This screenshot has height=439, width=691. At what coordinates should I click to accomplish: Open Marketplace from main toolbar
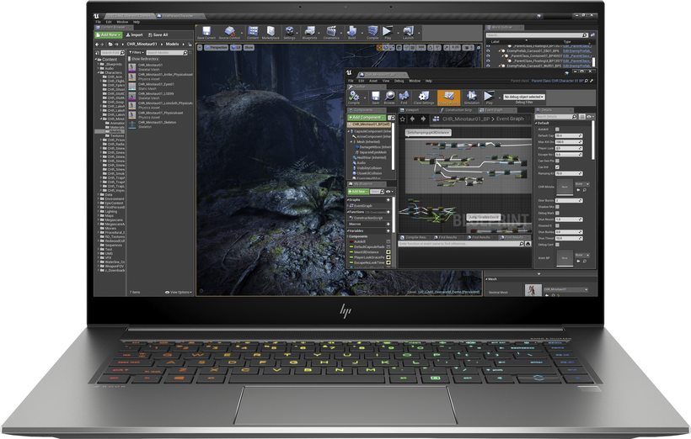pos(271,32)
